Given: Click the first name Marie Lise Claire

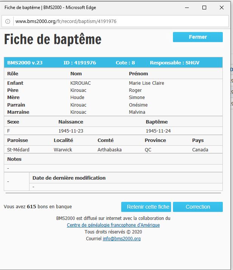Looking at the screenshot, I should pyautogui.click(x=147, y=83).
